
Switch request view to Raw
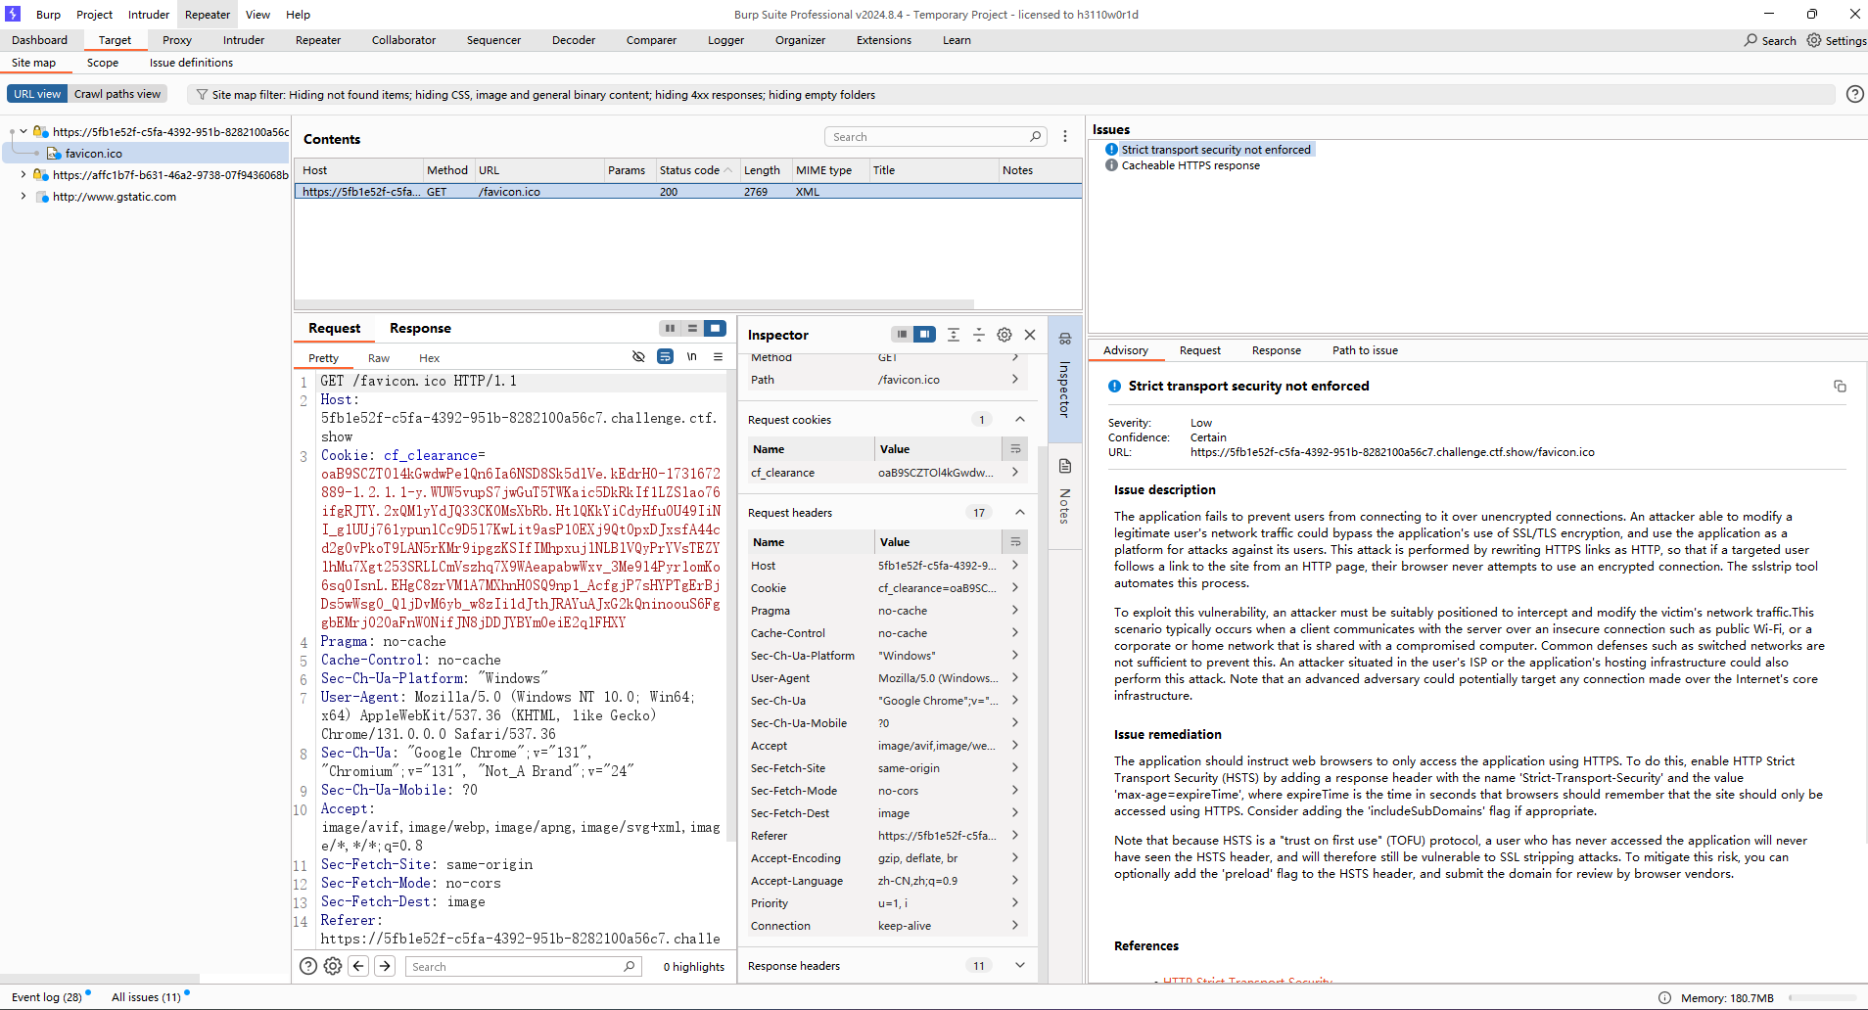tap(379, 358)
